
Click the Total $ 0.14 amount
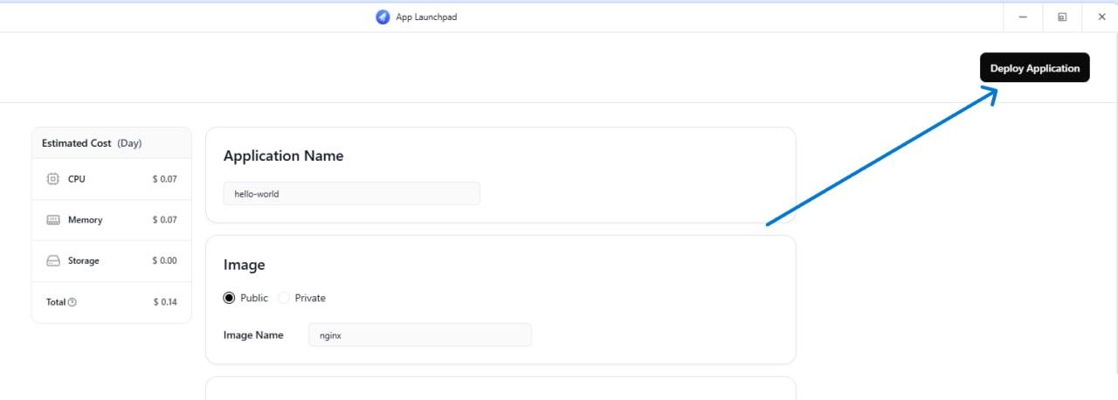pos(165,302)
